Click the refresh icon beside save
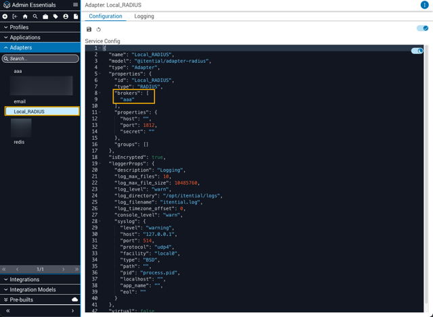Image resolution: width=433 pixels, height=317 pixels. [x=99, y=30]
